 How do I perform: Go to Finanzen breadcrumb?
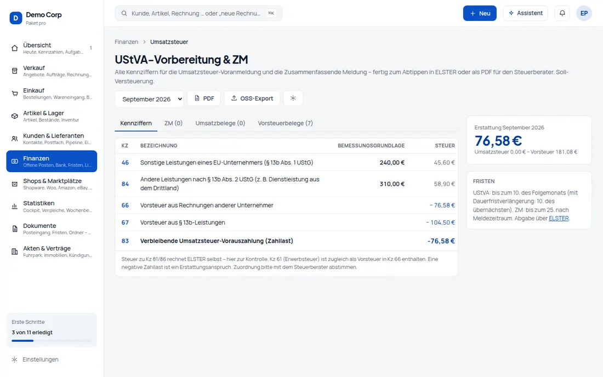coord(126,42)
